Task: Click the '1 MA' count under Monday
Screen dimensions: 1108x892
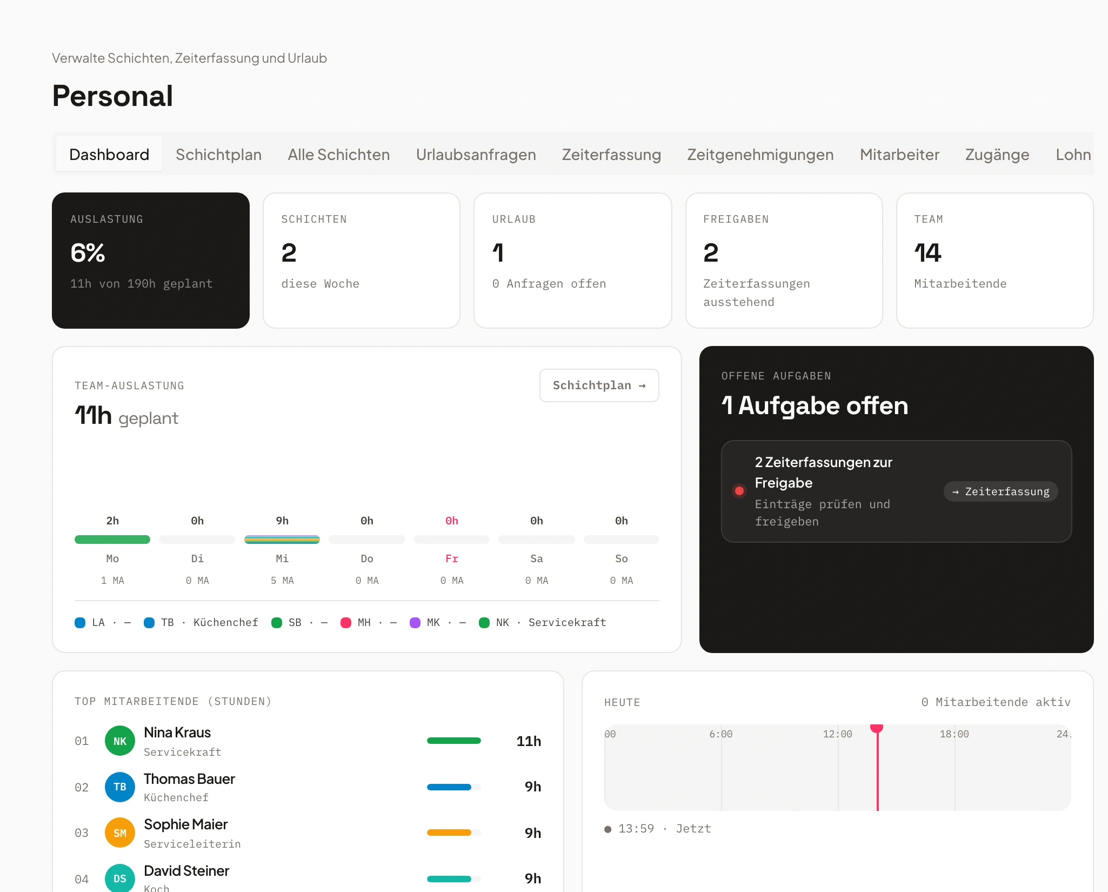Action: pos(112,581)
